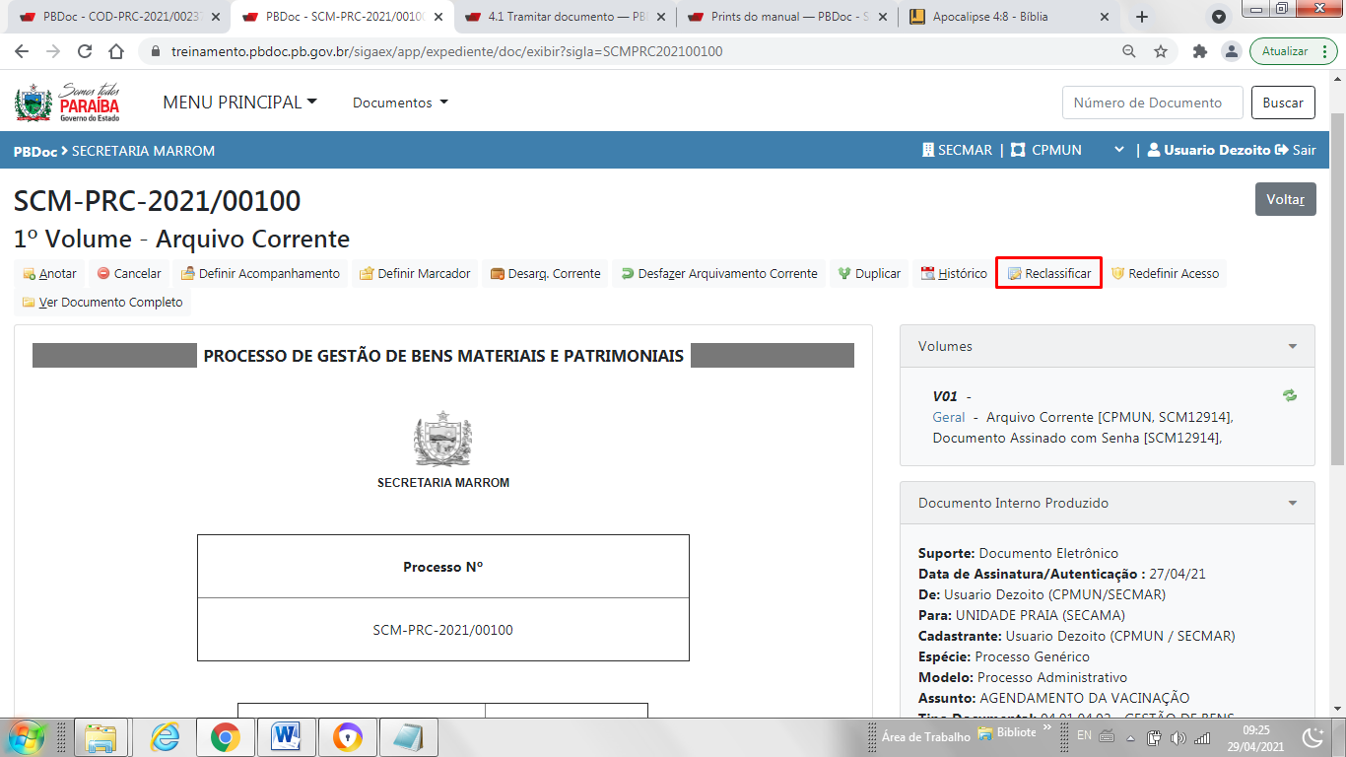Viewport: 1346px width, 757px height.
Task: Collapse the Volumes panel
Action: (1292, 347)
